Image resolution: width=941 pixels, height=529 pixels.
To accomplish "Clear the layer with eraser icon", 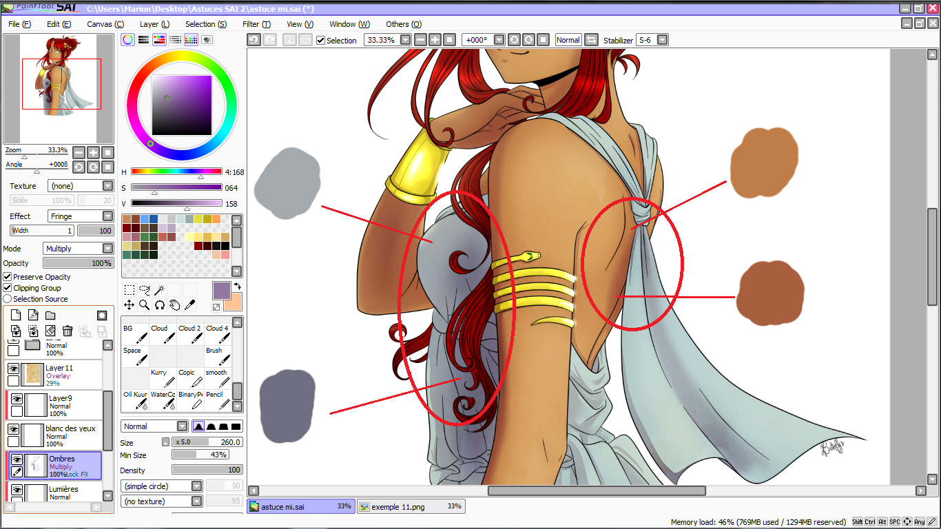I will point(50,331).
